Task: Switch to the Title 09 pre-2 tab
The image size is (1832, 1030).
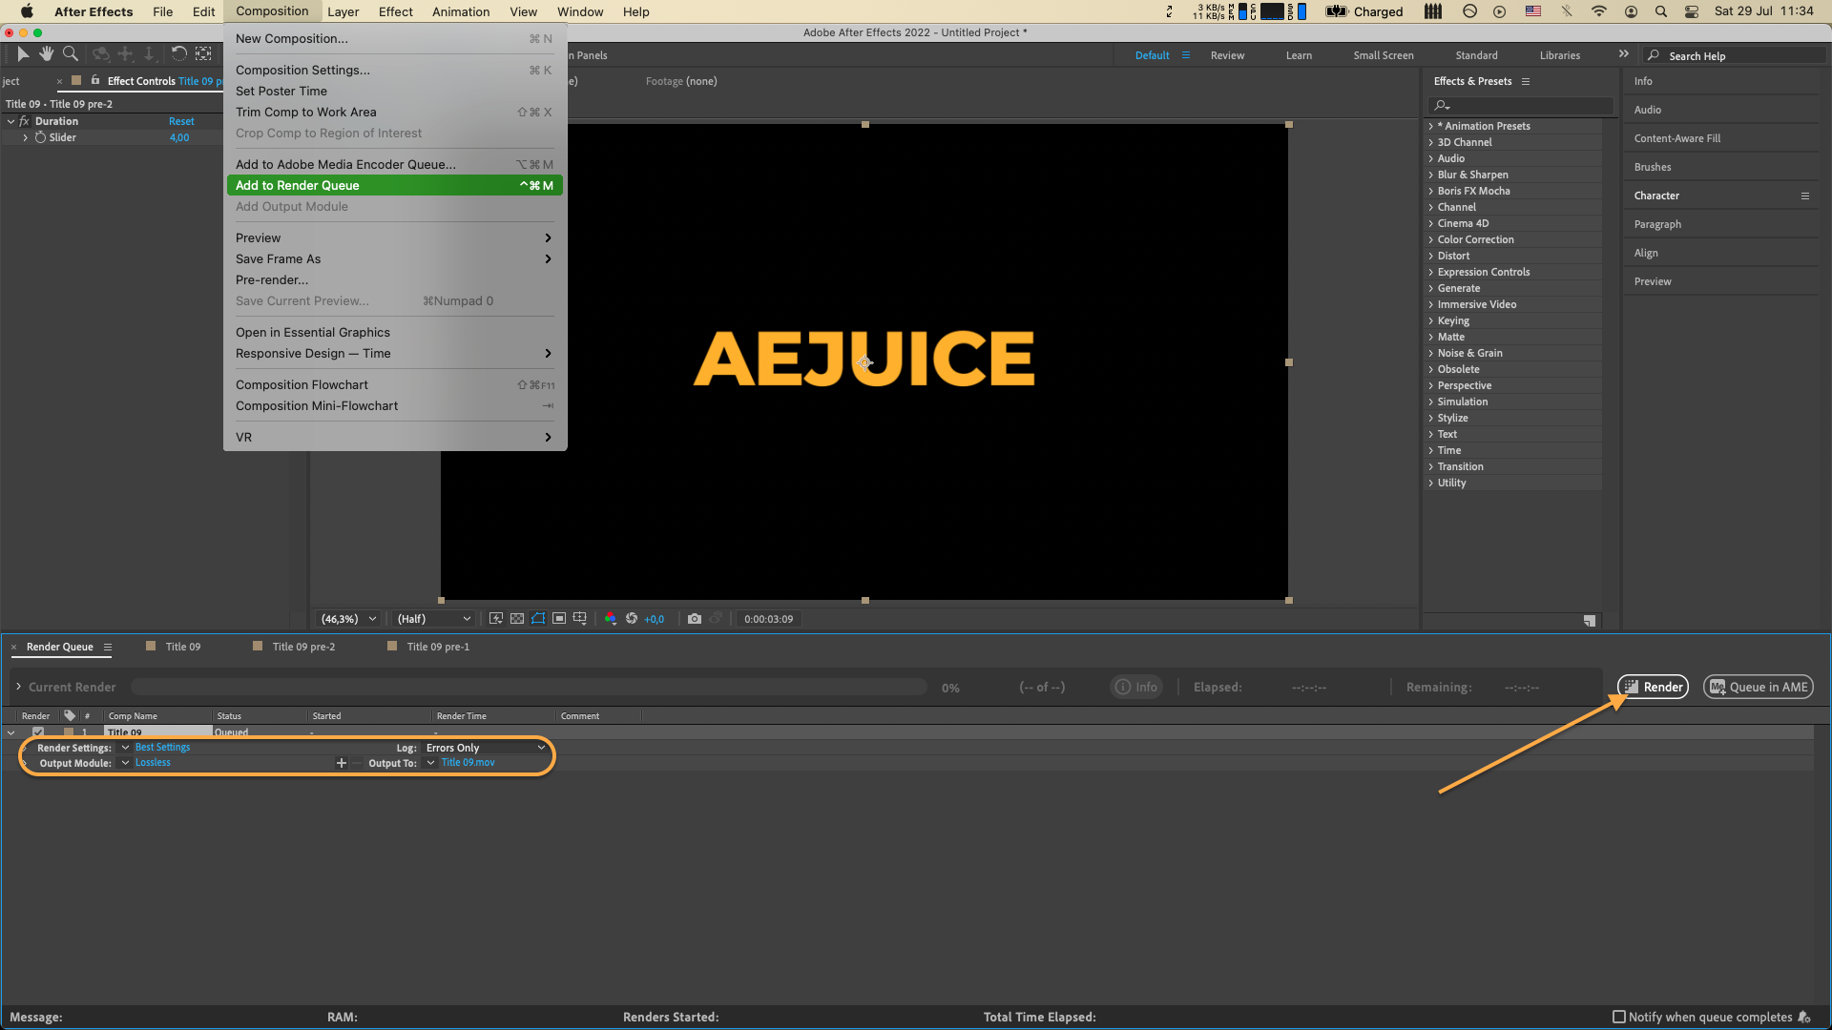Action: 303,647
